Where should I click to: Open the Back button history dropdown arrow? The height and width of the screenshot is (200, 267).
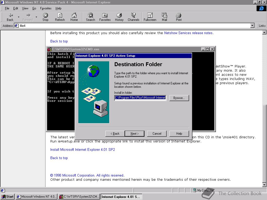coord(19,17)
